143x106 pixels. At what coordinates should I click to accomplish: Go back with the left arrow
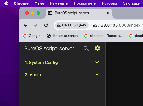coord(25,25)
